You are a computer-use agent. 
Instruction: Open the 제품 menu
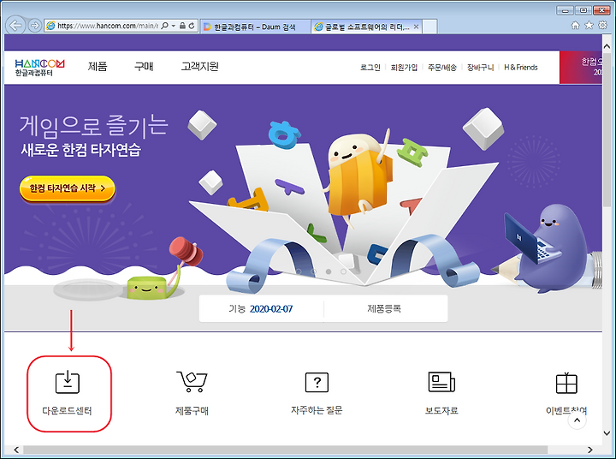tap(98, 66)
